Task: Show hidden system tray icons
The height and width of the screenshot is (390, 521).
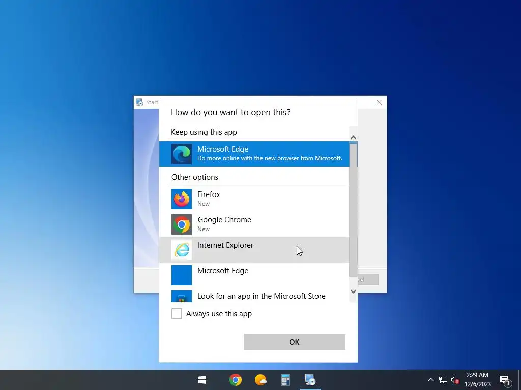Action: [430, 380]
